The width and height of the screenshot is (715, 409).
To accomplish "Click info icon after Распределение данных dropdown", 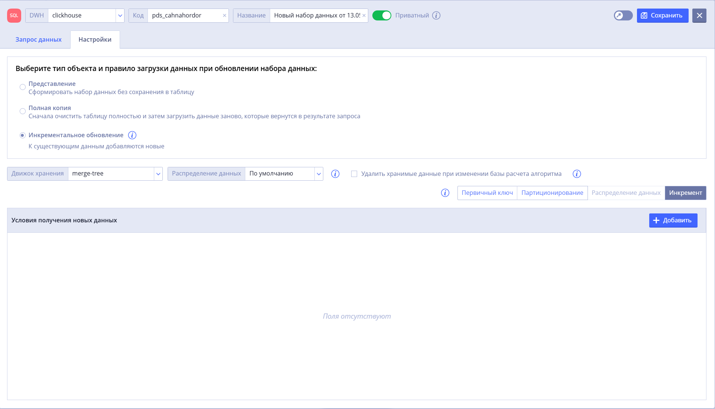I will click(335, 174).
